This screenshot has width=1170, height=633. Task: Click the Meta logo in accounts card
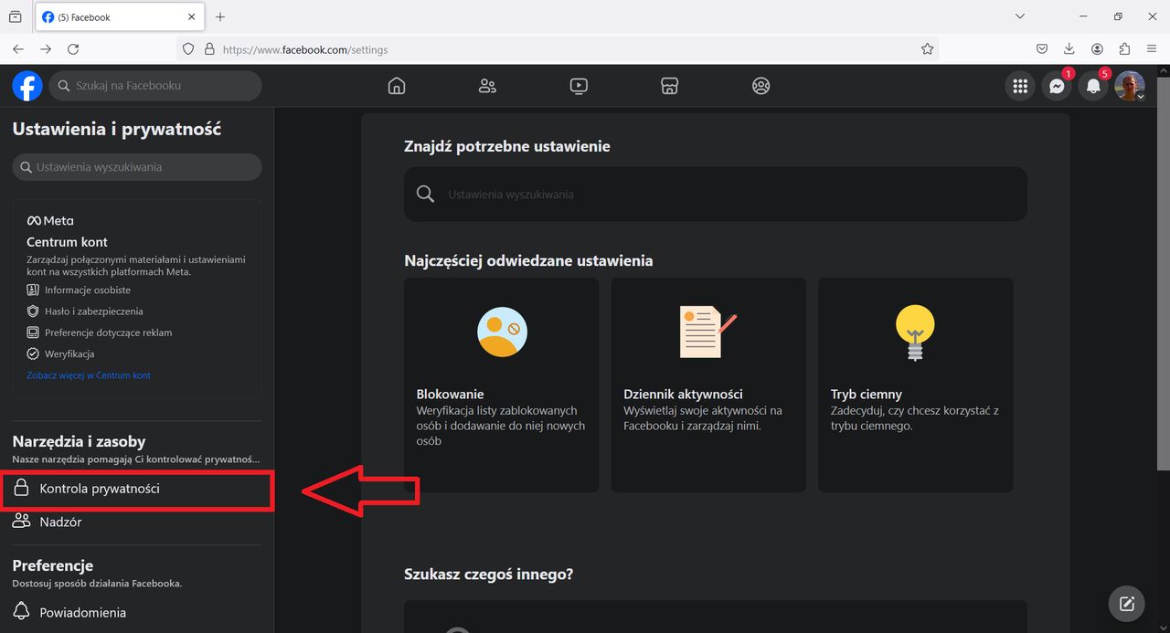coord(50,220)
